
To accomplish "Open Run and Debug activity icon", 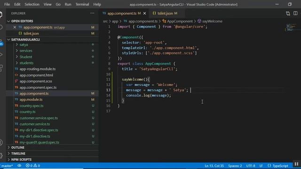I will [x=1, y=54].
